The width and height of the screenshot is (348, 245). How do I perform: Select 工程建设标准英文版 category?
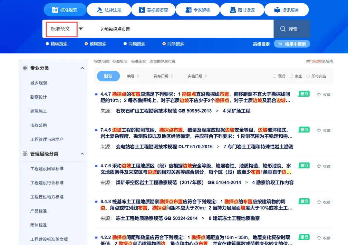click(49, 239)
